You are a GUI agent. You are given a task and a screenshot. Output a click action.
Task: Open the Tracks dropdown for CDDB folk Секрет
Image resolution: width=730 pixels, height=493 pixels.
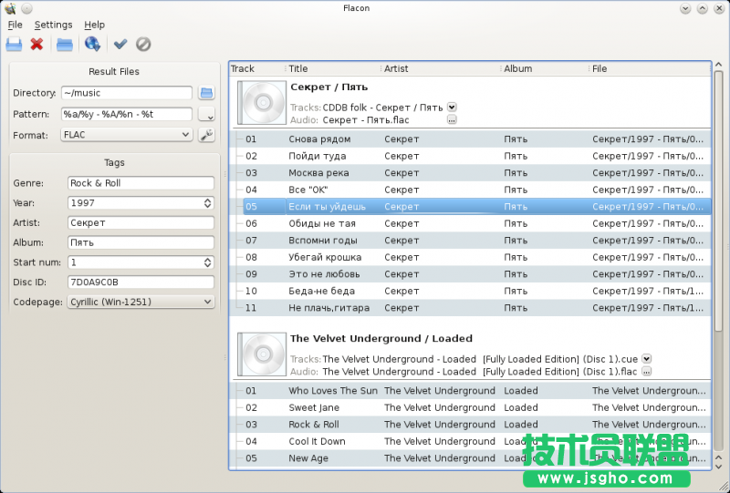[x=452, y=108]
